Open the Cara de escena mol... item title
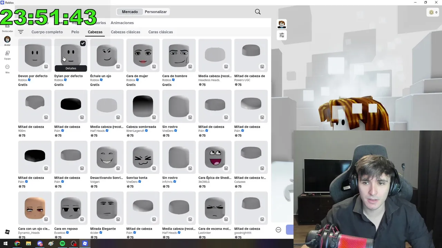Viewport: 442px width, 248px height. [x=214, y=229]
